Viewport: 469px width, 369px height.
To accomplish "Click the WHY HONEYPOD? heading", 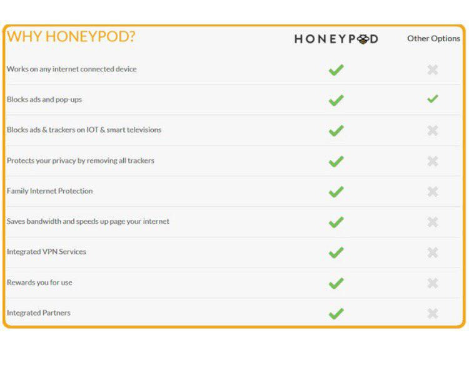I will click(x=71, y=36).
